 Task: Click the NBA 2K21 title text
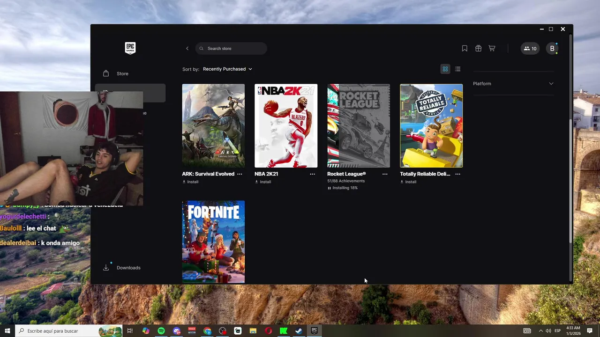pos(266,174)
